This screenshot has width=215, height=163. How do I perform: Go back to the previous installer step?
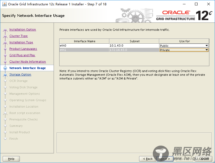(148, 159)
